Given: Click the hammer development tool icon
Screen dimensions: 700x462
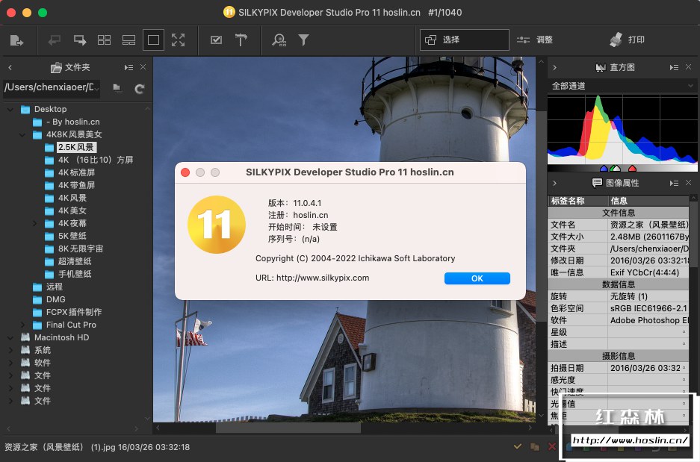Looking at the screenshot, I should 241,40.
